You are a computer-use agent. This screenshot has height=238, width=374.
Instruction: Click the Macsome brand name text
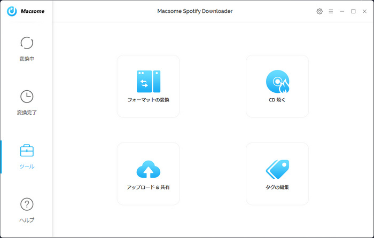(33, 11)
